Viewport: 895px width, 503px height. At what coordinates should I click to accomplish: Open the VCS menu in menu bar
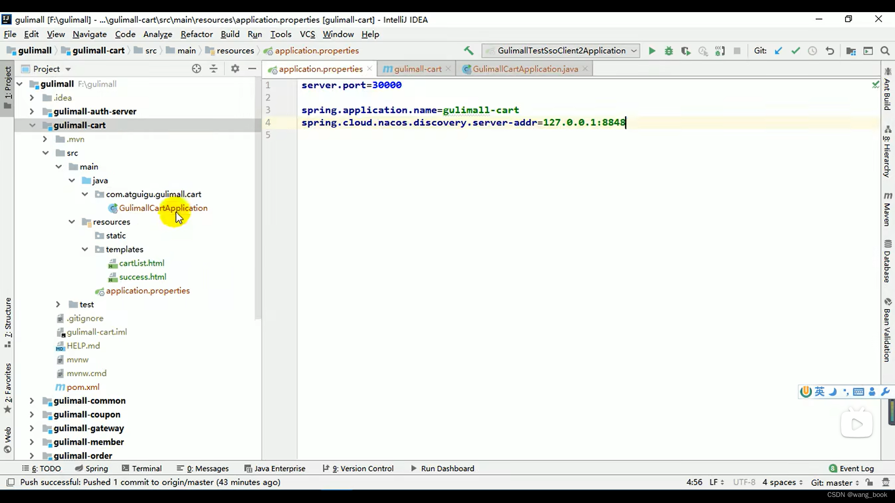307,34
